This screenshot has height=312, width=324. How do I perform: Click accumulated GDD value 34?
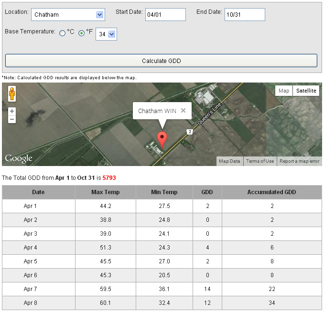(272, 303)
